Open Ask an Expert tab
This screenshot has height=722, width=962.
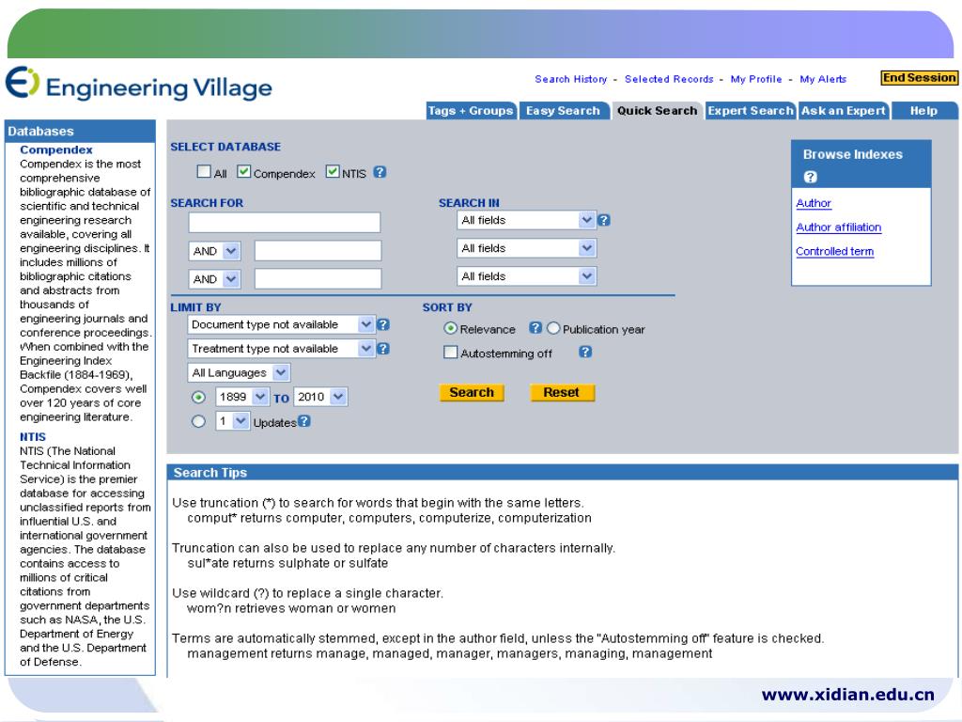coord(844,111)
